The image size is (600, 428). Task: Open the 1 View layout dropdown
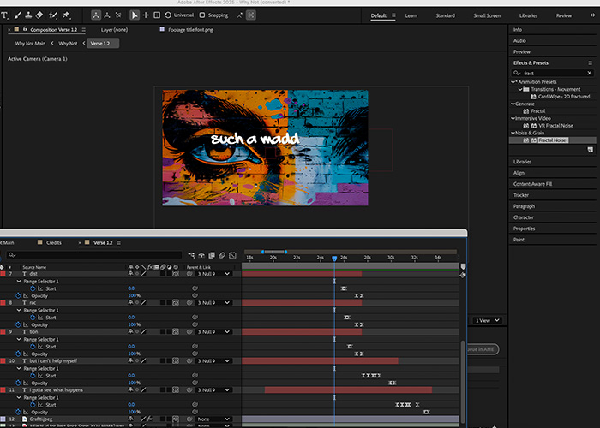(488, 320)
